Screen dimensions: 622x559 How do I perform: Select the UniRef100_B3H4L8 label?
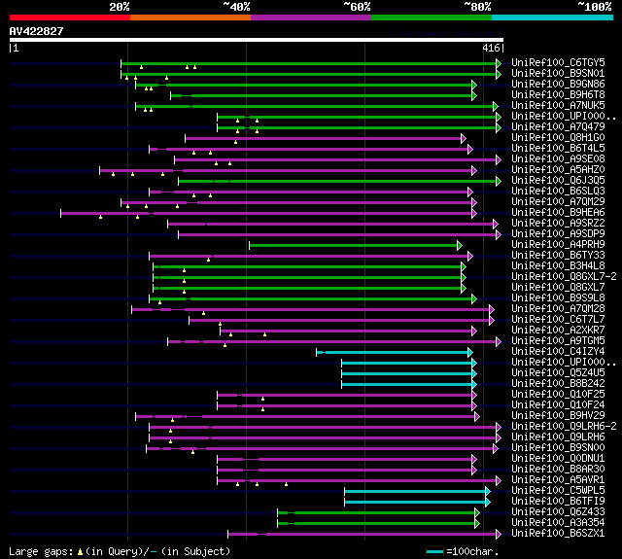(x=558, y=266)
